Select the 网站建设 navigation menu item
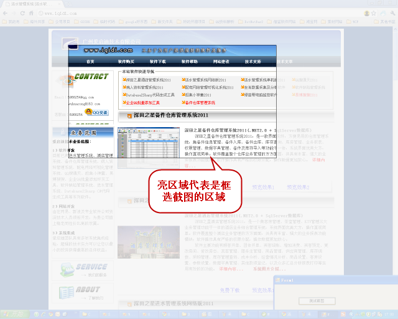 221,62
